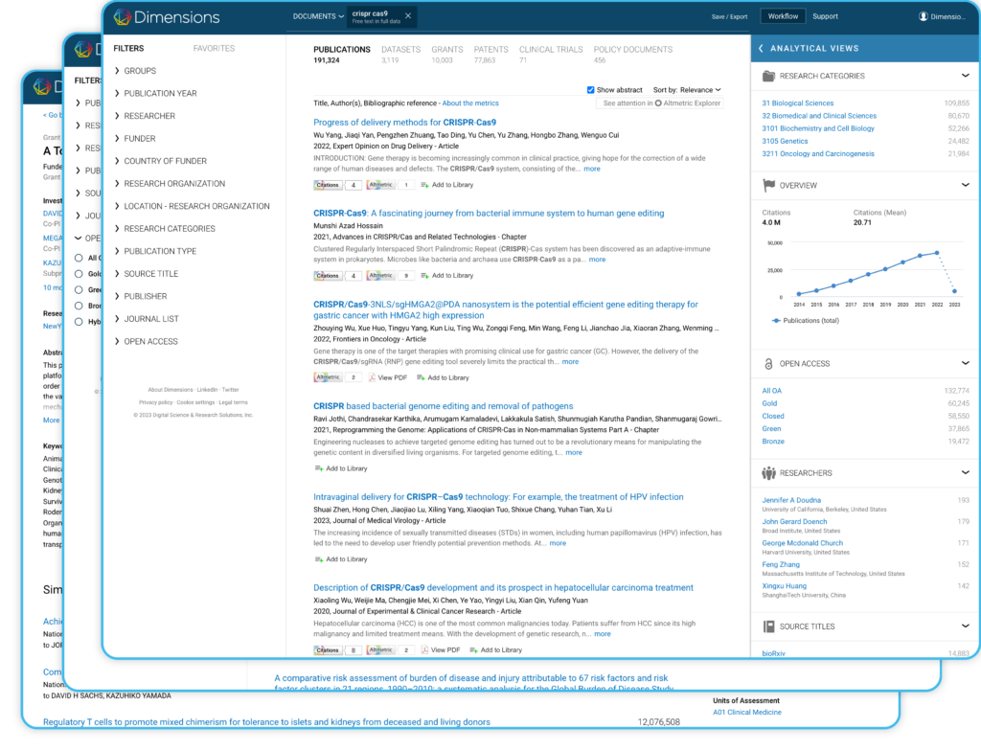Open the Sort by Relevance dropdown
The width and height of the screenshot is (981, 752).
tap(687, 90)
